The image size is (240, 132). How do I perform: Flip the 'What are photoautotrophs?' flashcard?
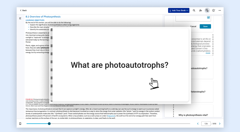tap(119, 65)
